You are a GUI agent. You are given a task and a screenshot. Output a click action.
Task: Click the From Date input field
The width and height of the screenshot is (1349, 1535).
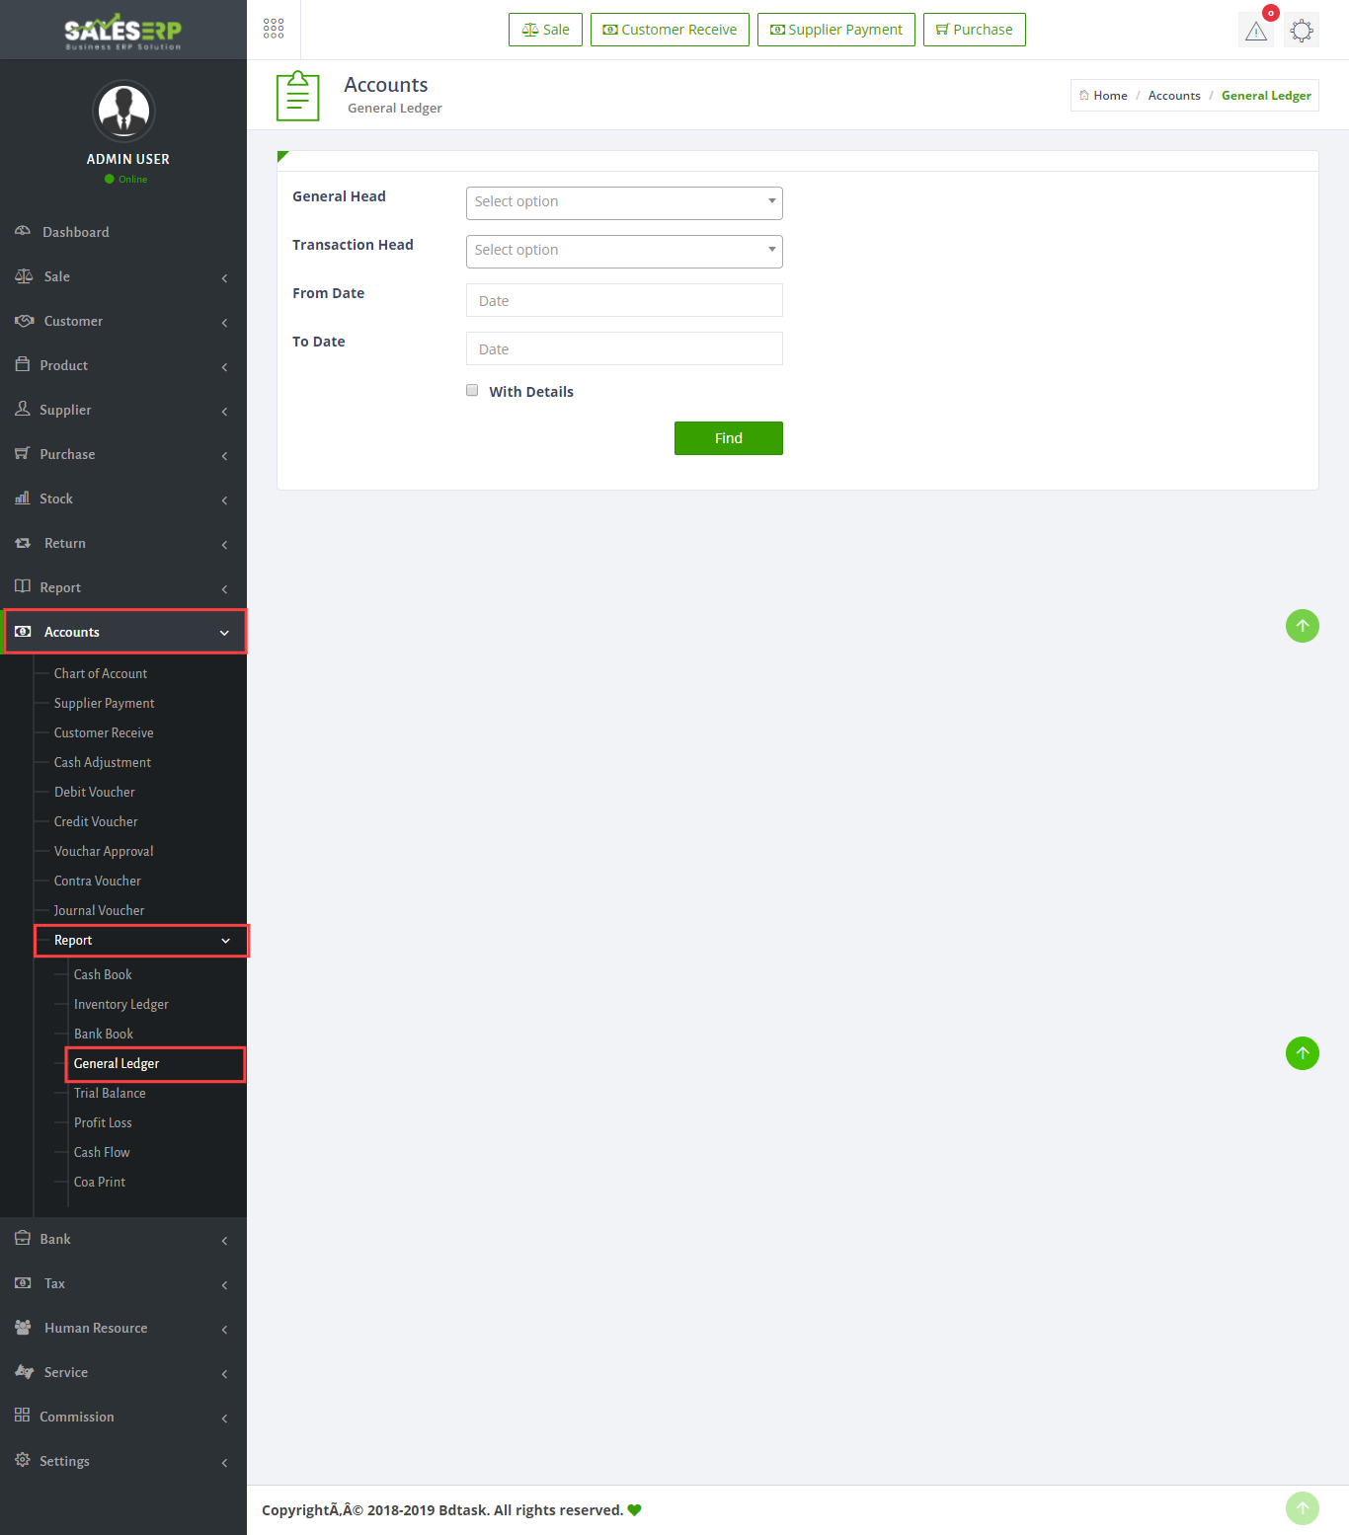[624, 300]
